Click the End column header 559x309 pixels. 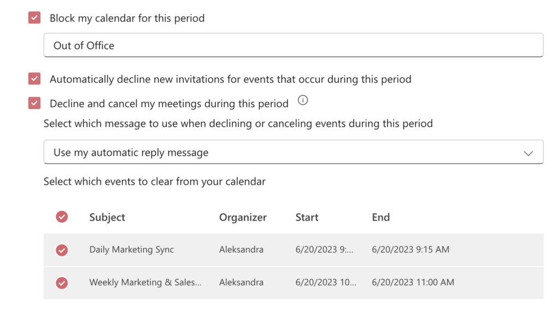tap(380, 217)
